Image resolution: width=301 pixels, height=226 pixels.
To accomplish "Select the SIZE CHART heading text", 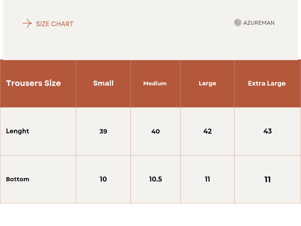I will point(55,24).
